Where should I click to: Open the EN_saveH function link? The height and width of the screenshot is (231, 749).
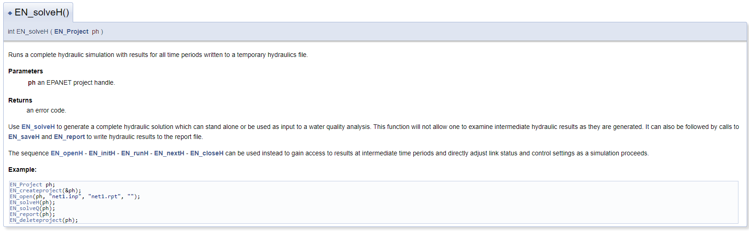coord(24,137)
